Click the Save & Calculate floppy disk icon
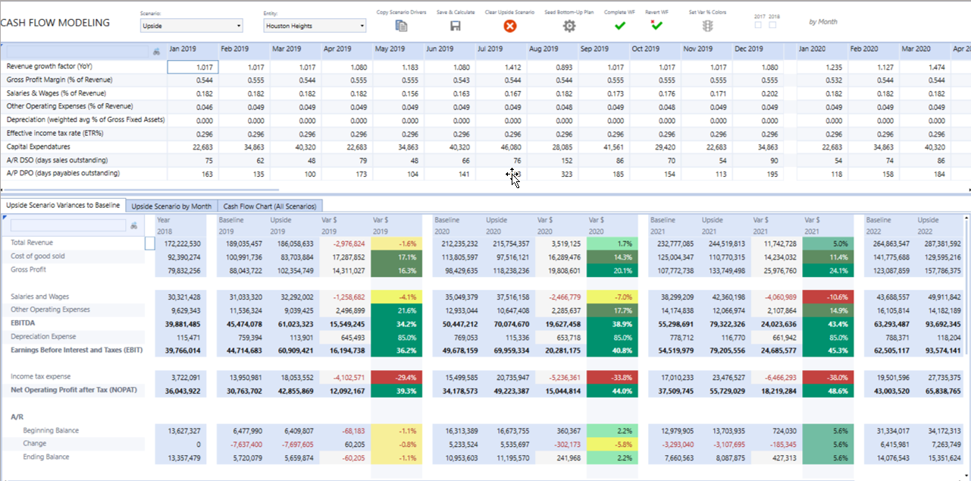This screenshot has height=481, width=971. 456,27
